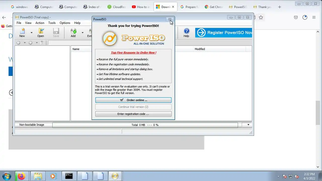Open the back history dropdown arrow
Screen dimensions: 322x181
tap(25, 43)
